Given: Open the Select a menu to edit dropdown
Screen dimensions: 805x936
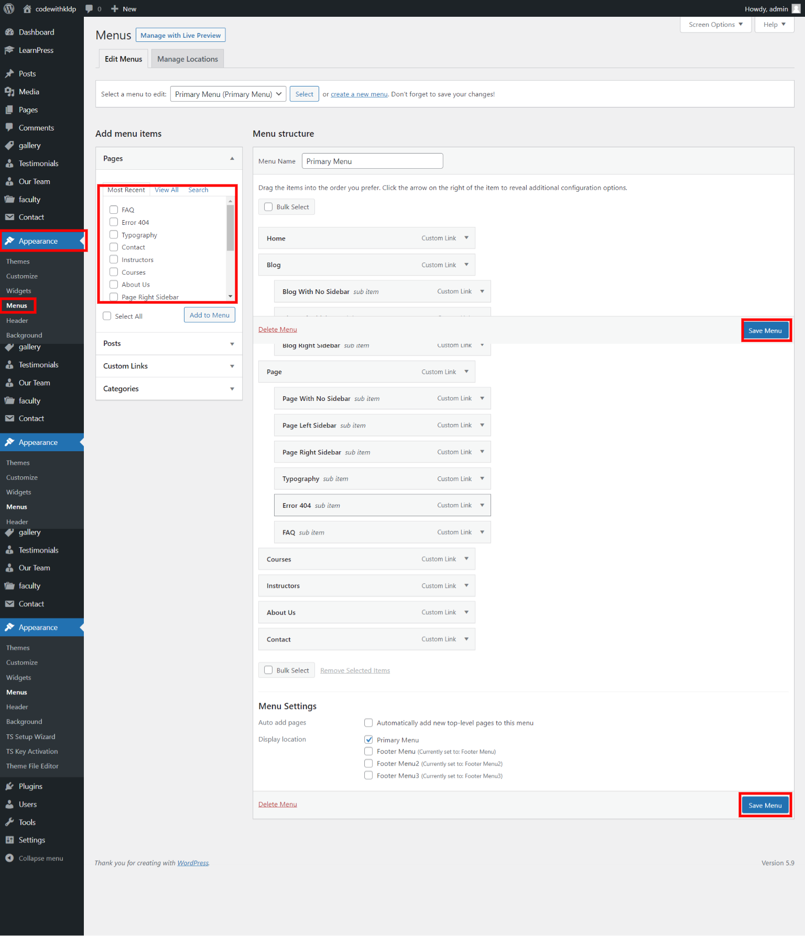Looking at the screenshot, I should [x=228, y=94].
